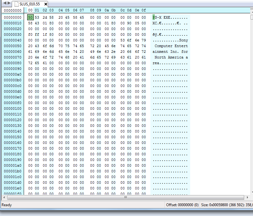Select the SLUS_010.55 file tab

pos(29,4)
